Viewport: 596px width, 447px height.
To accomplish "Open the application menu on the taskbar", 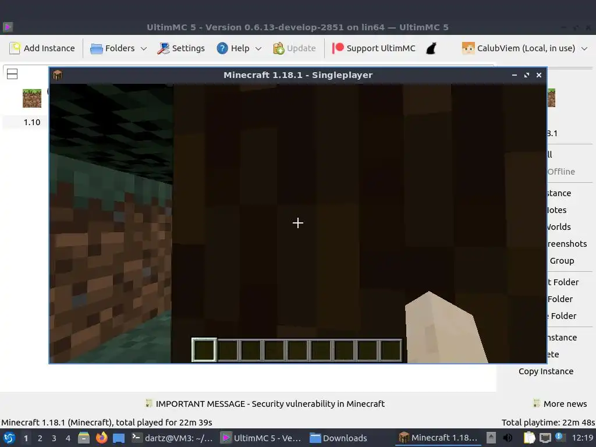I will point(9,438).
